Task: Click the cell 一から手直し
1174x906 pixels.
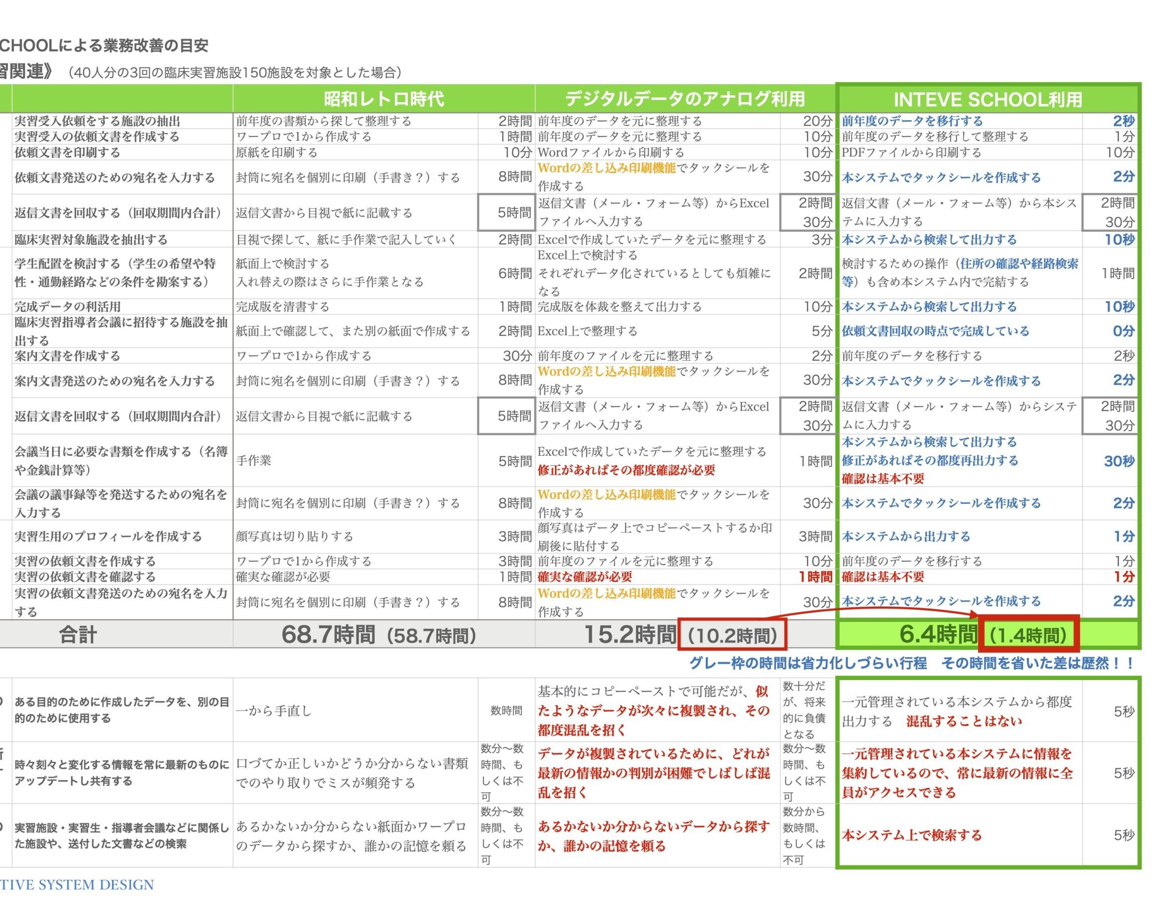Action: 274,711
